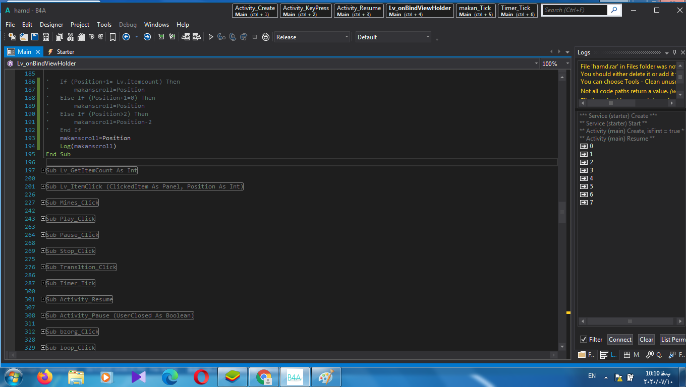
Task: Click the Undo toolbar icon
Action: pyautogui.click(x=91, y=37)
